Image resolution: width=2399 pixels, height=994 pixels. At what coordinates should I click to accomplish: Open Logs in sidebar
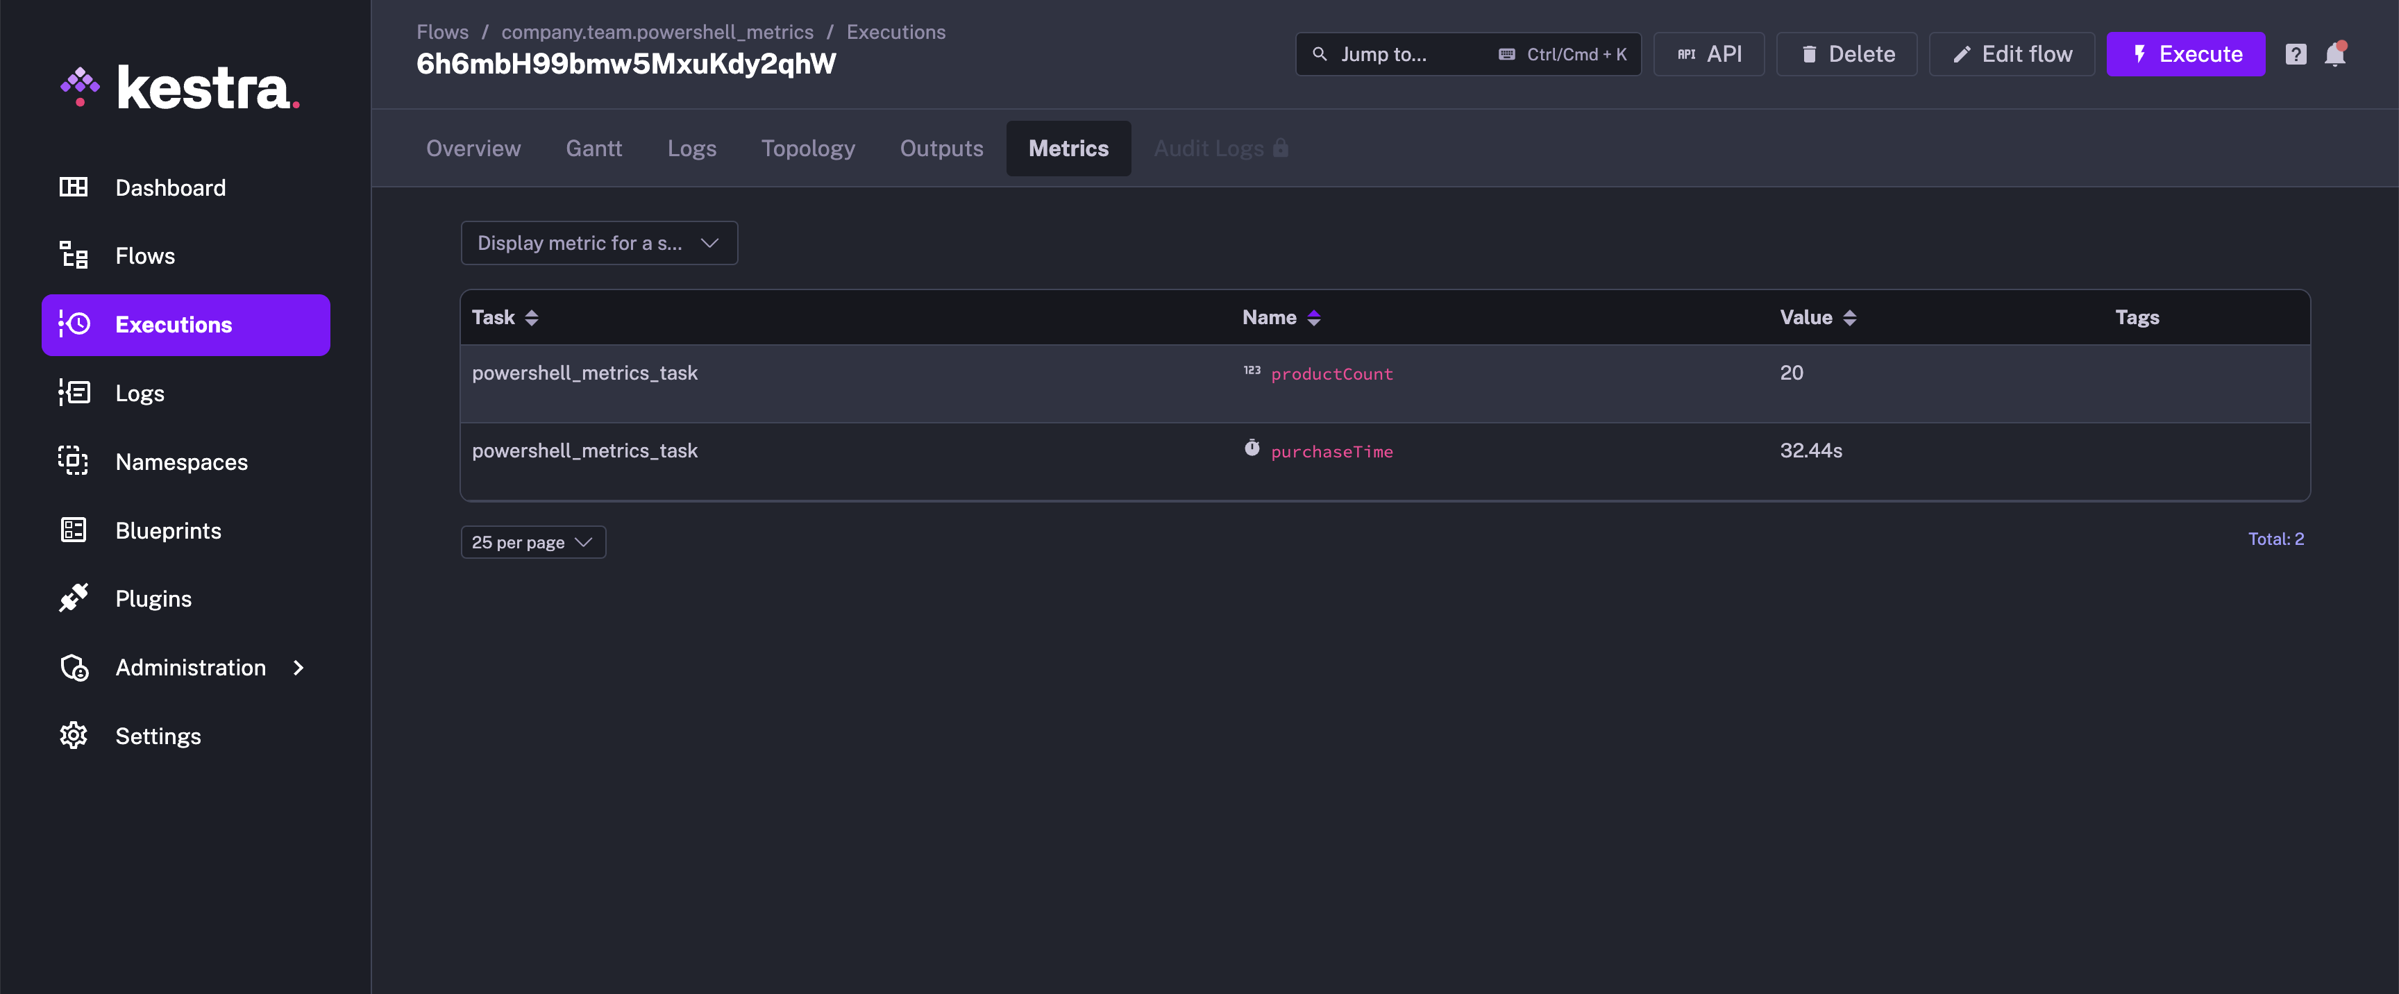[x=140, y=391]
